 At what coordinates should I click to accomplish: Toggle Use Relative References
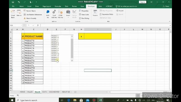[33, 14]
